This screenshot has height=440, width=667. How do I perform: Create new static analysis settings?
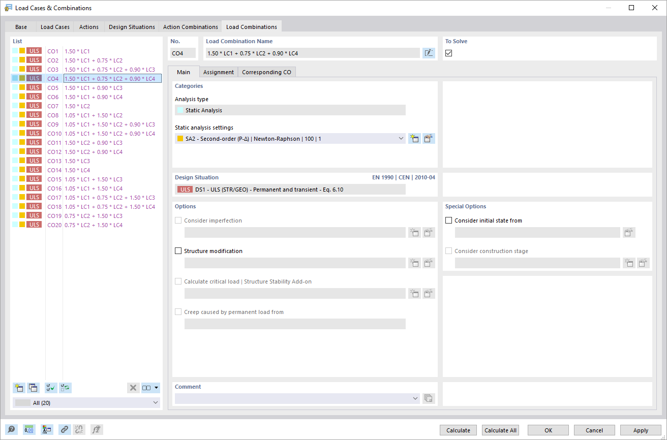click(414, 138)
